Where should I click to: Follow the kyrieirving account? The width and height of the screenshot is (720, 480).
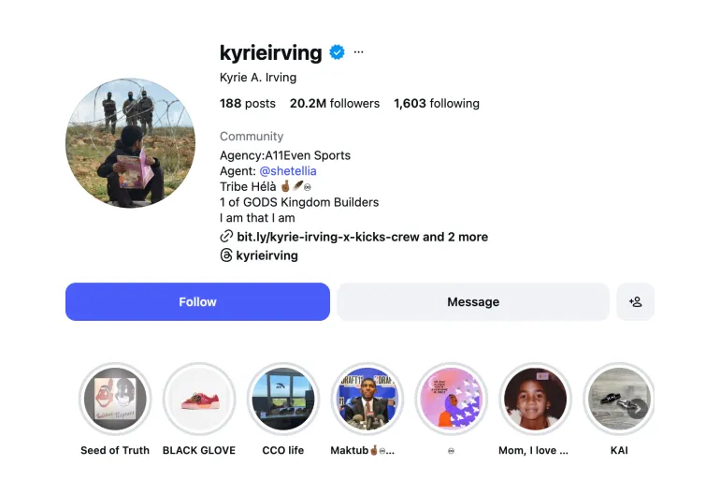(197, 302)
